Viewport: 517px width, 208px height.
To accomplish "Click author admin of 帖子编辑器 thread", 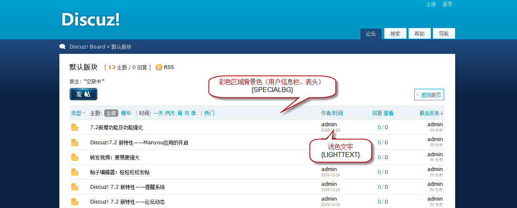I will tap(329, 169).
